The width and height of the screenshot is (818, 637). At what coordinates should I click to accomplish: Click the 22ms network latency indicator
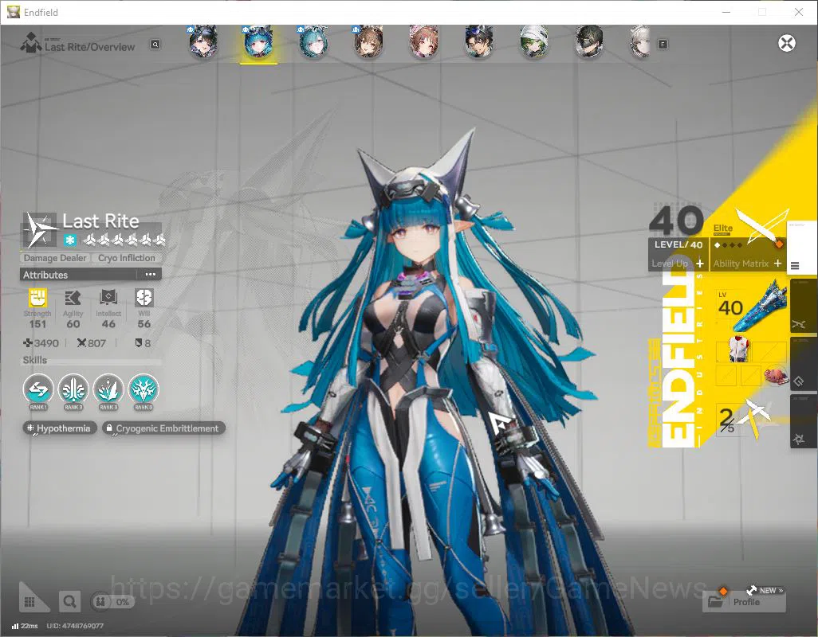(x=25, y=626)
